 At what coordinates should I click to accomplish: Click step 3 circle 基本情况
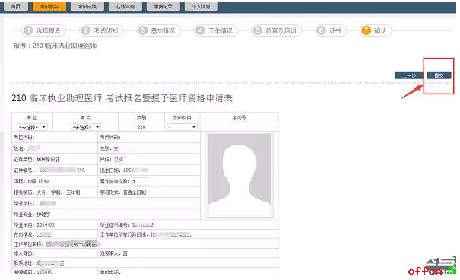pos(143,30)
